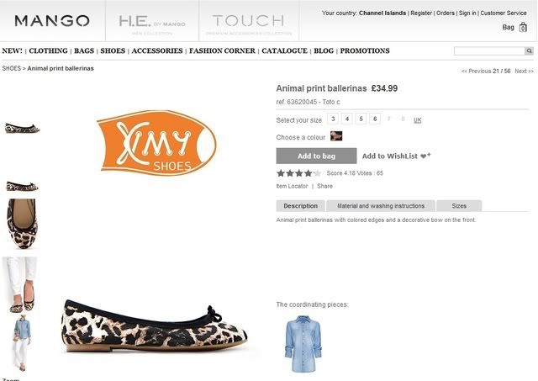Click the UK size system link

click(x=417, y=119)
